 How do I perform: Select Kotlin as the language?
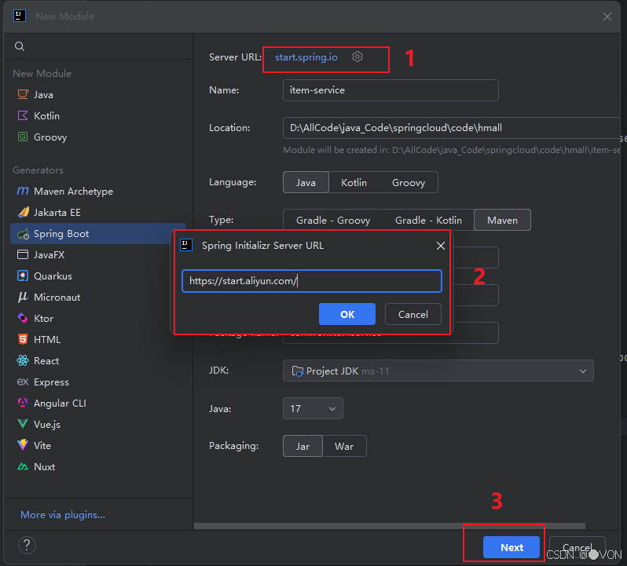click(354, 183)
